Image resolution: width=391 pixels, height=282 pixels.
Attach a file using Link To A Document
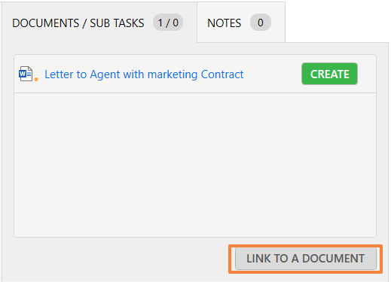point(306,259)
